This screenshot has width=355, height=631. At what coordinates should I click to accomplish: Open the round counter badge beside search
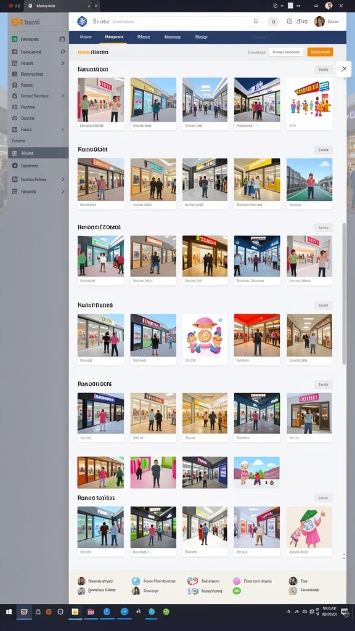coord(273,22)
